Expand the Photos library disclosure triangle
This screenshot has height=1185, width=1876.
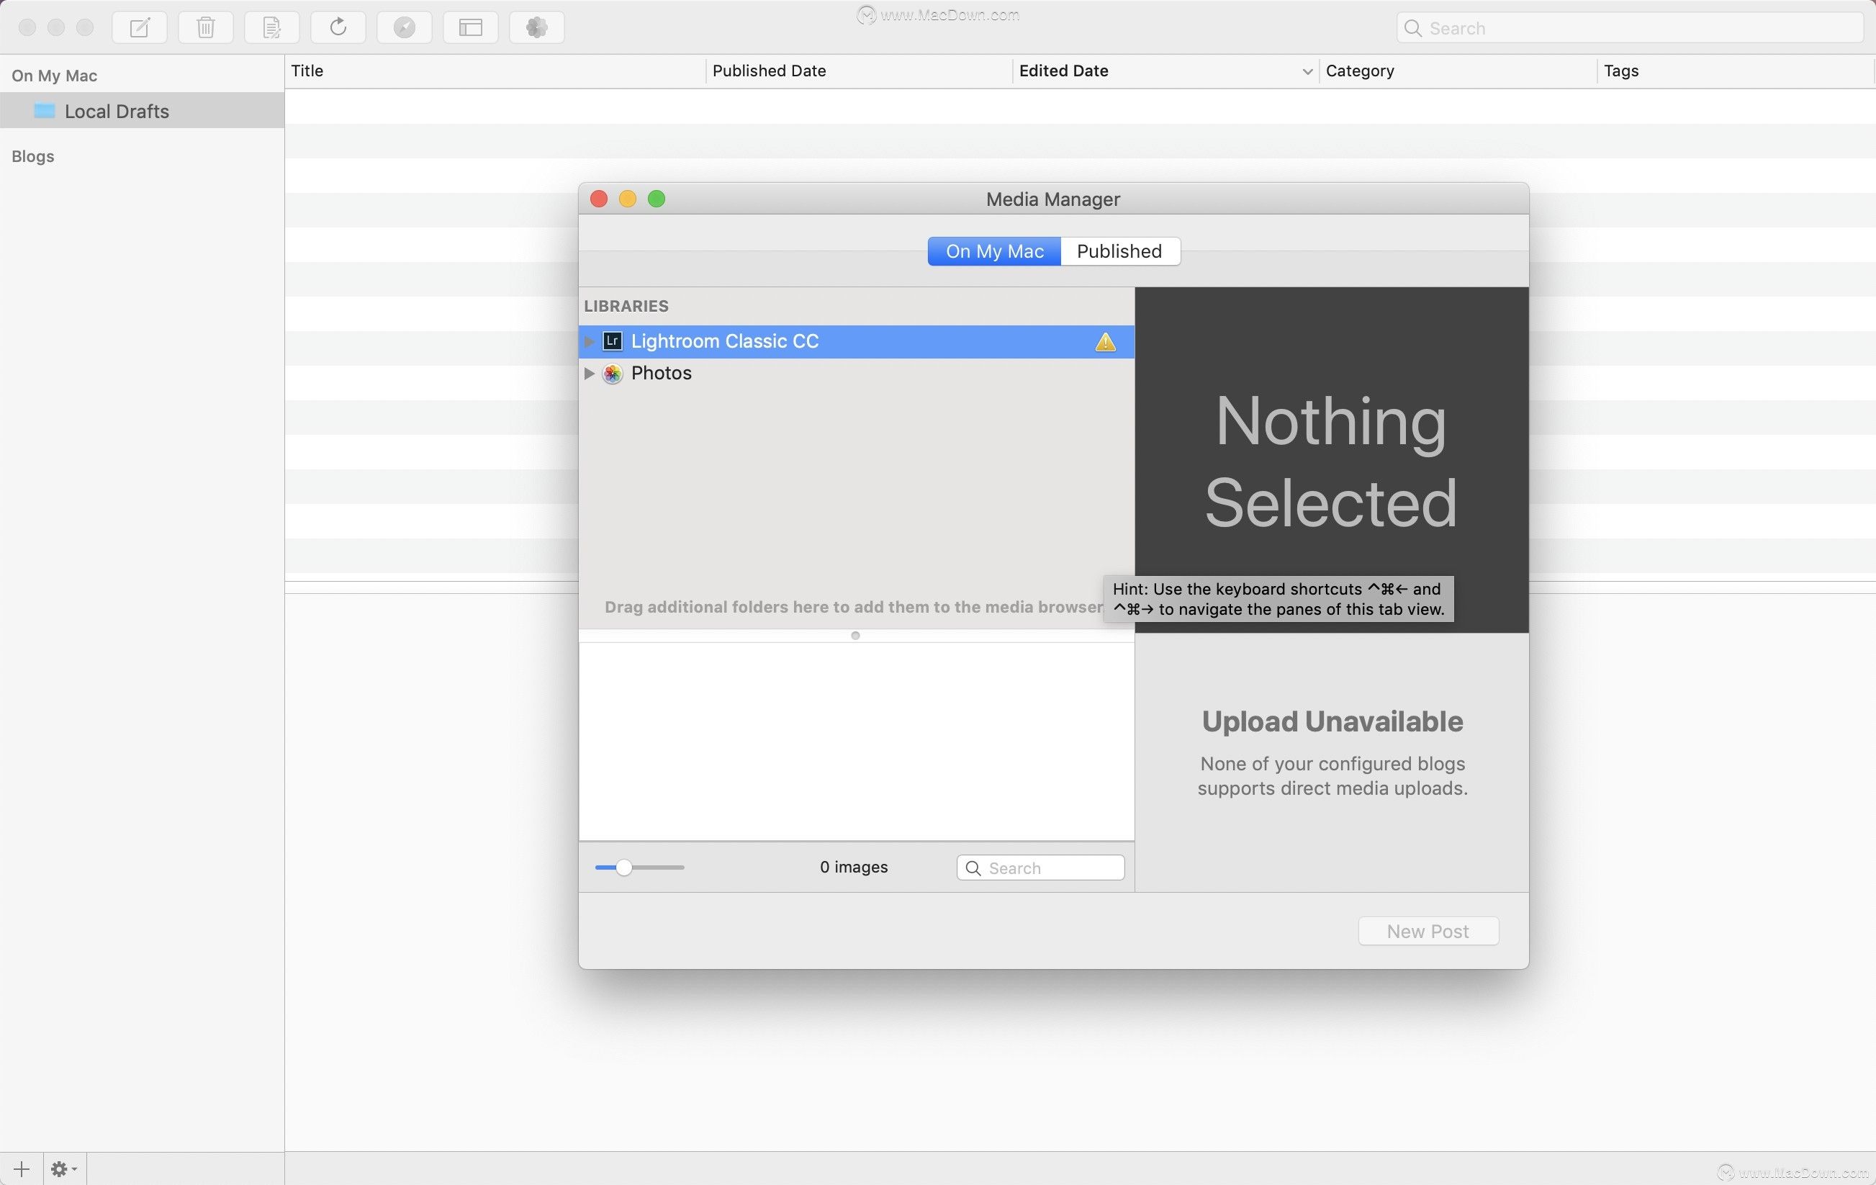click(x=589, y=373)
